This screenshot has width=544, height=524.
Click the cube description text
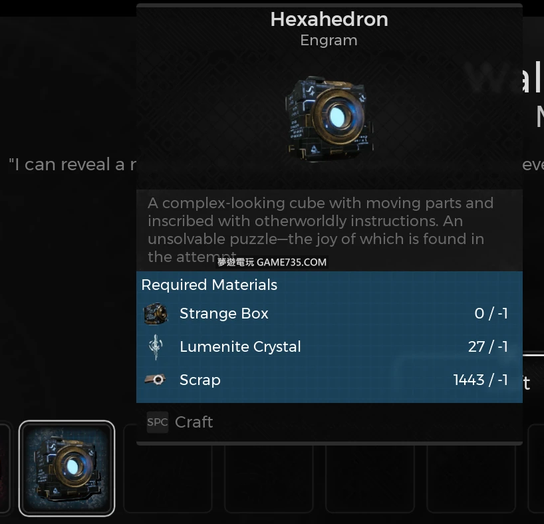(x=320, y=221)
